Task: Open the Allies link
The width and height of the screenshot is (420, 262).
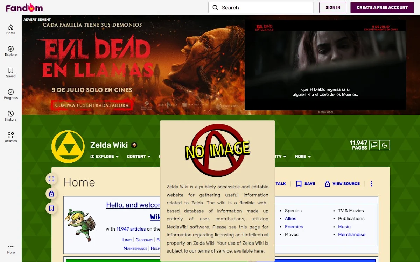Action: tap(290, 219)
